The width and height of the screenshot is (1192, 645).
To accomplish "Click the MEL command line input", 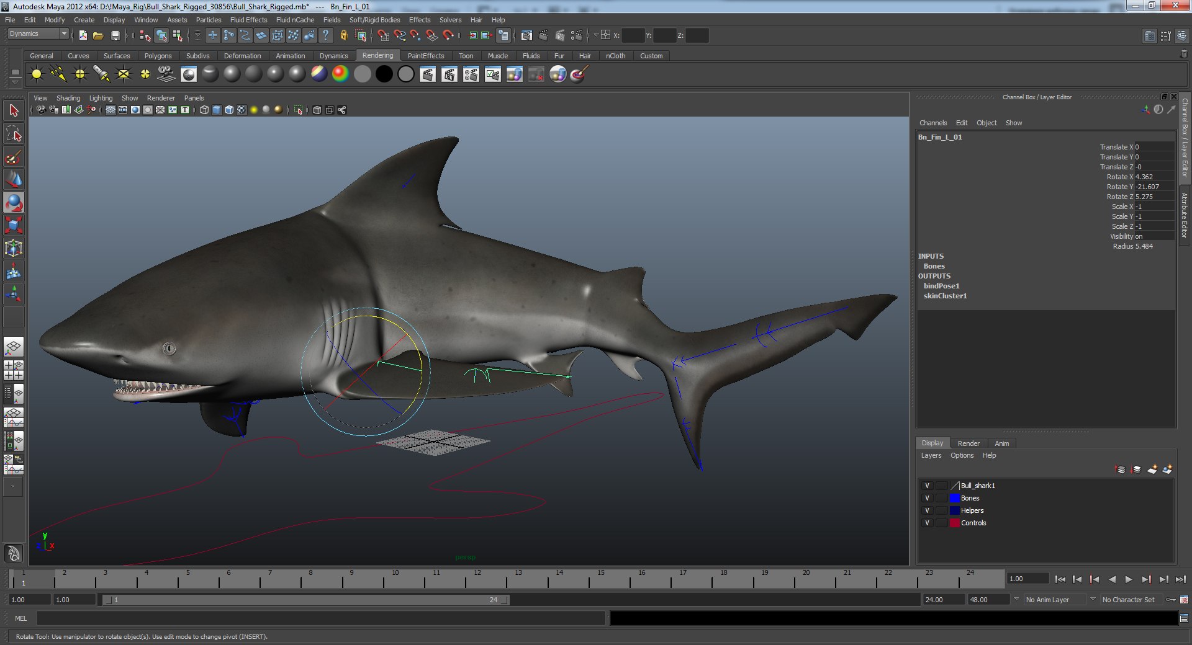I will (320, 618).
